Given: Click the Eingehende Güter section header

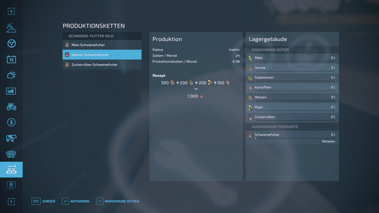Looking at the screenshot, I should click(x=270, y=50).
